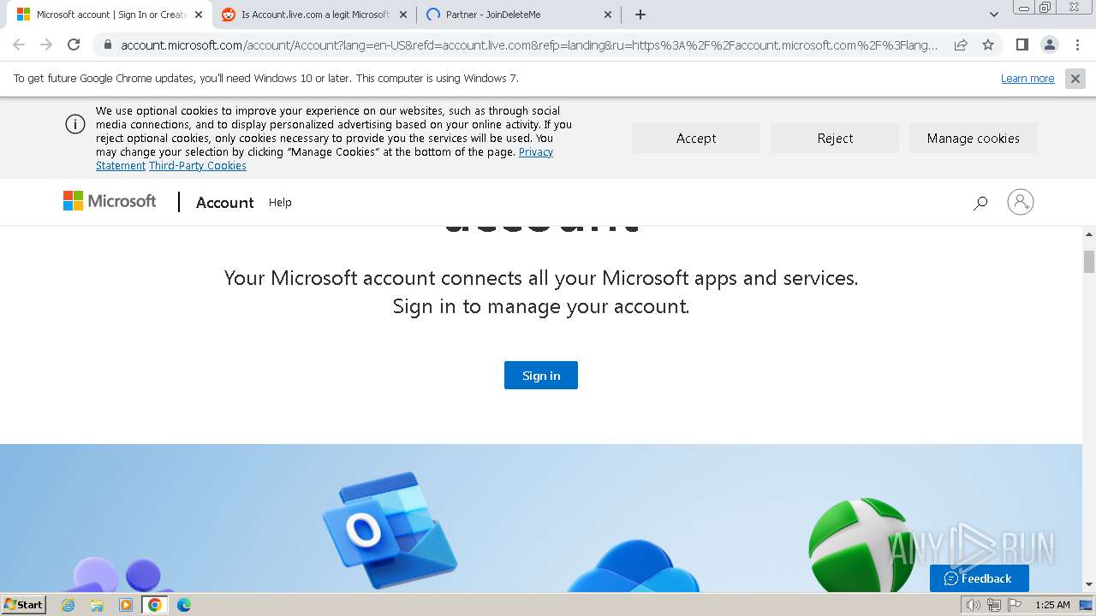
Task: Open a new tab with plus button
Action: click(x=640, y=15)
